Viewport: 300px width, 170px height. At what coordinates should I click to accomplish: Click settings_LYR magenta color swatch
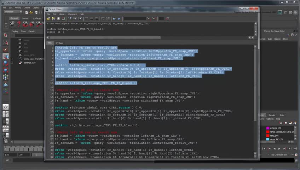(x=268, y=128)
